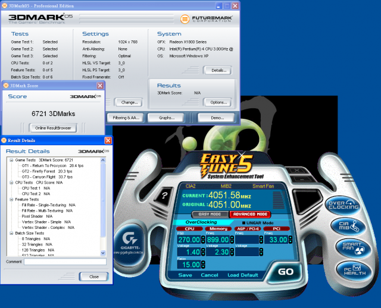Click Save in EasyTune5
Image resolution: width=381 pixels, height=308 pixels.
click(x=185, y=275)
